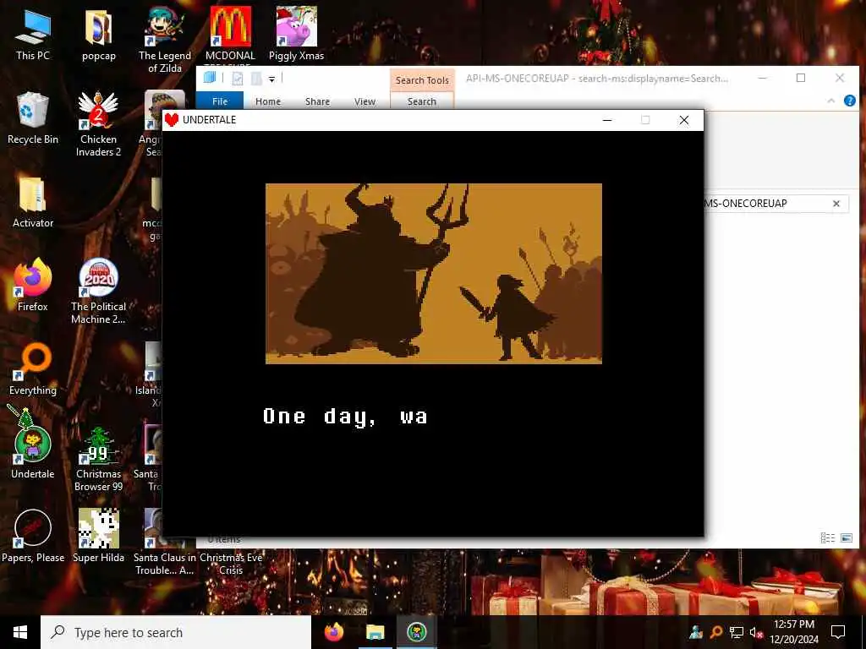
Task: Click the Explorer window system icon
Action: point(210,77)
